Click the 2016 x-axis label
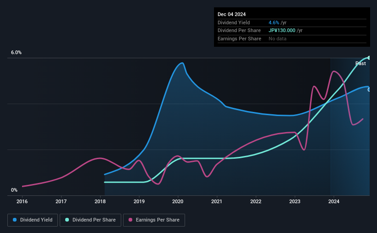This screenshot has width=377, height=233. pos(22,201)
